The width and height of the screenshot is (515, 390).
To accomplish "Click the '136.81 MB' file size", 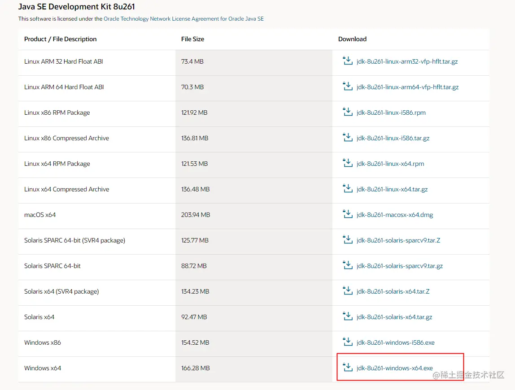I will pyautogui.click(x=195, y=138).
